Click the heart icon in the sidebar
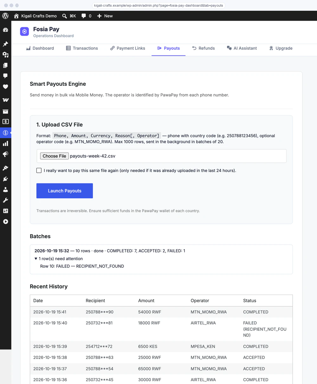The image size is (317, 384). pos(5,86)
